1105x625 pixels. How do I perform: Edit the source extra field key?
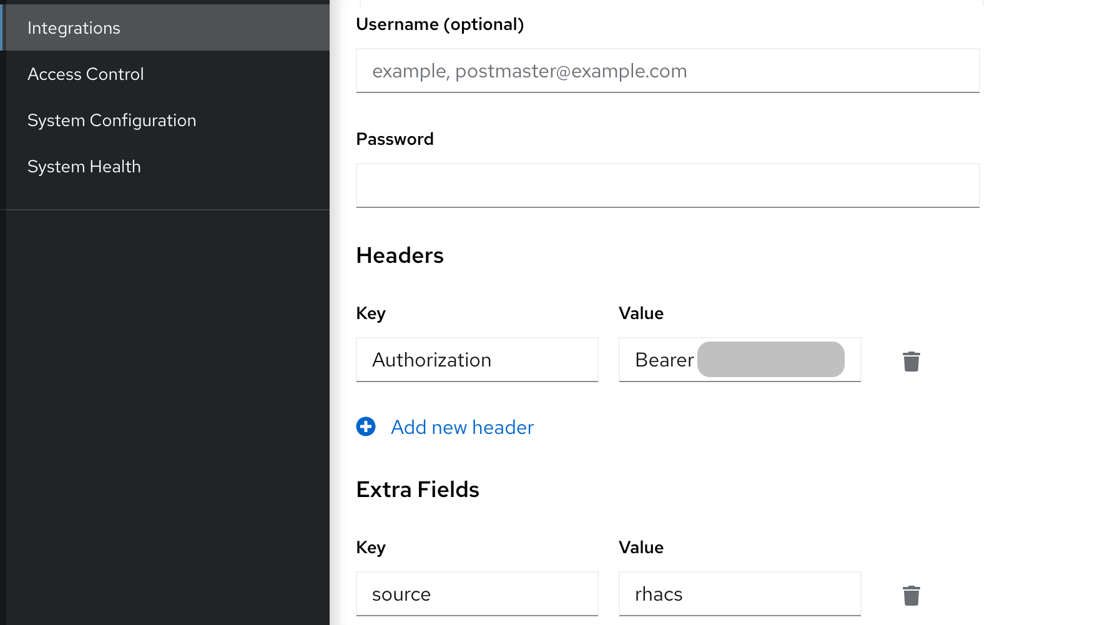[476, 594]
